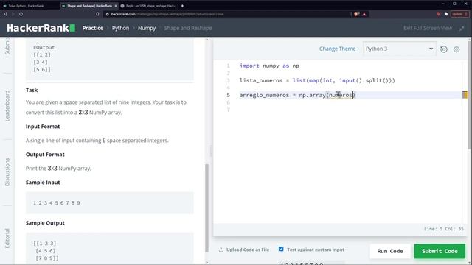Reload the page with refresh icon

21,14
